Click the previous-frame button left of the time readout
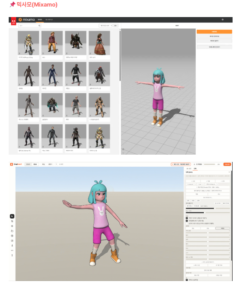 [189, 206]
